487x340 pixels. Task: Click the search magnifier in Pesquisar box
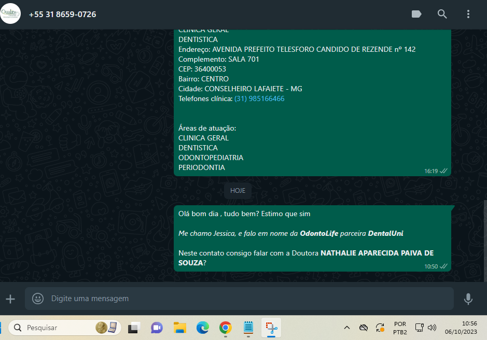18,328
